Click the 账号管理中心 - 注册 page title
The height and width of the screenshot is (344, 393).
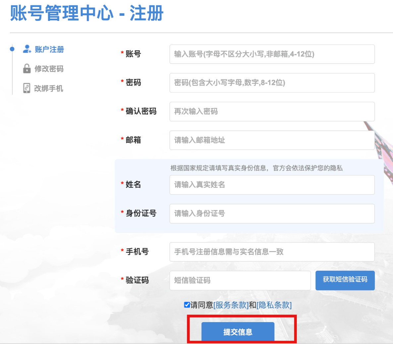[87, 13]
